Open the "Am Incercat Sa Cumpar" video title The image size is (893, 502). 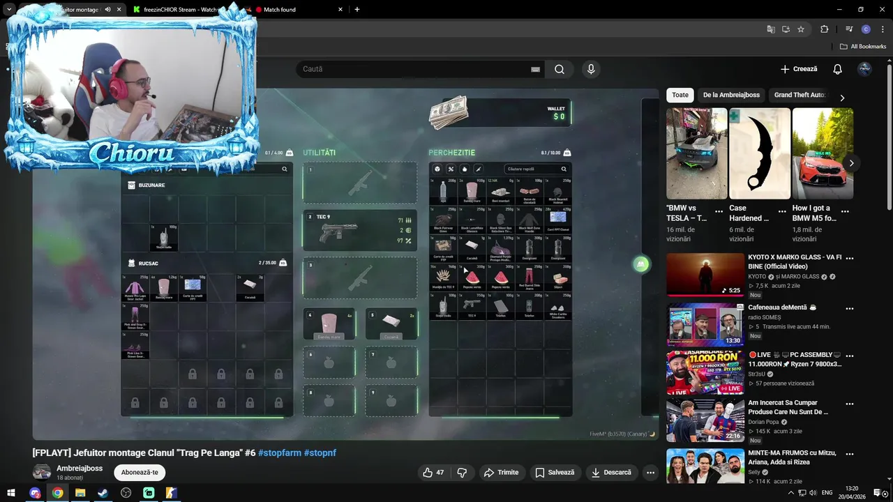(x=788, y=407)
